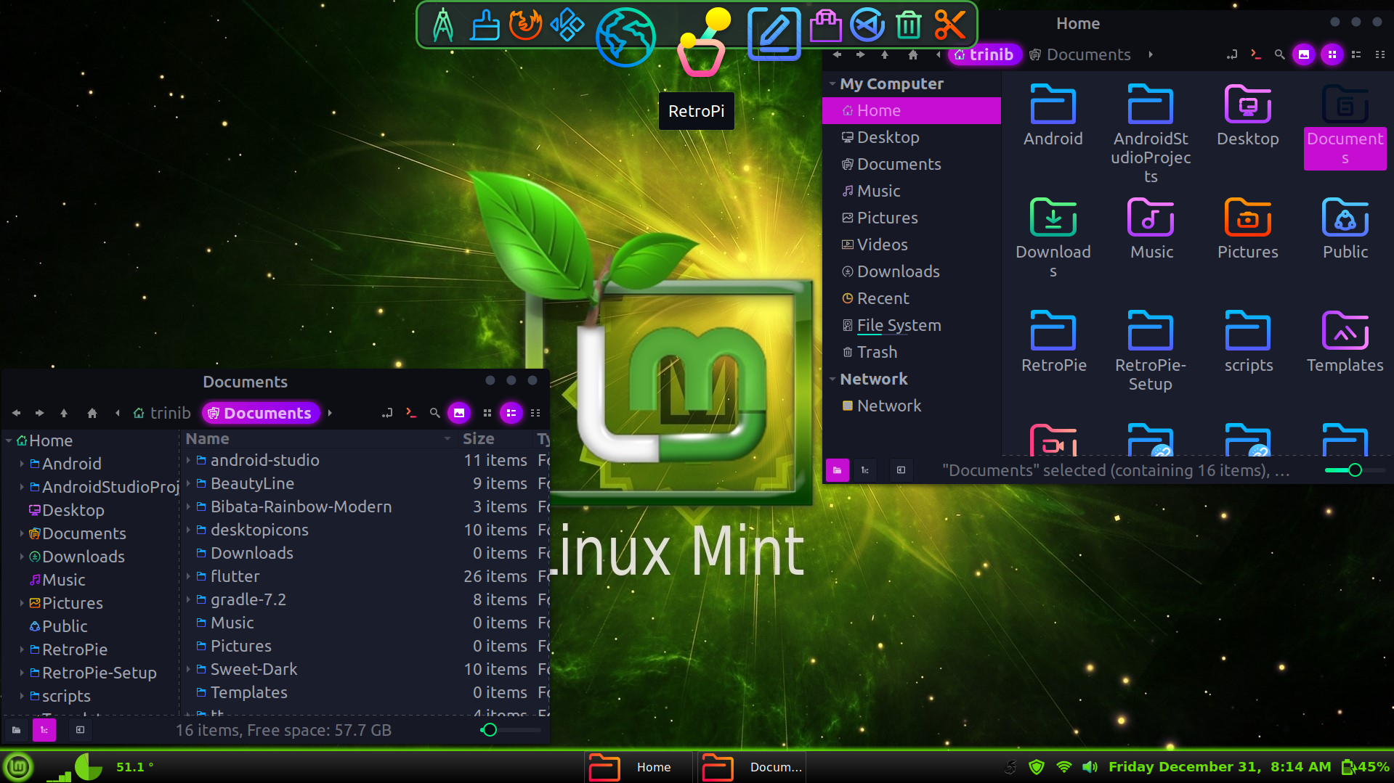The height and width of the screenshot is (783, 1394).
Task: Go up one folder in the Home window
Action: pos(885,54)
